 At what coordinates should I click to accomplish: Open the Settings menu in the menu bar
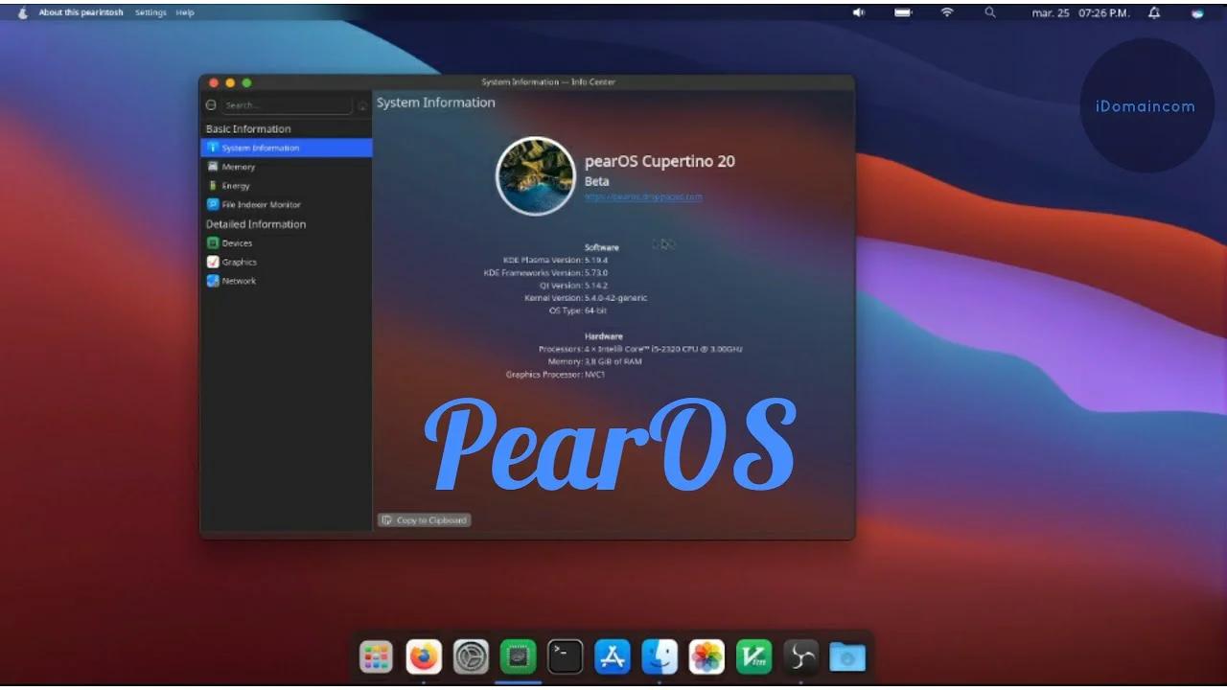[x=150, y=12]
